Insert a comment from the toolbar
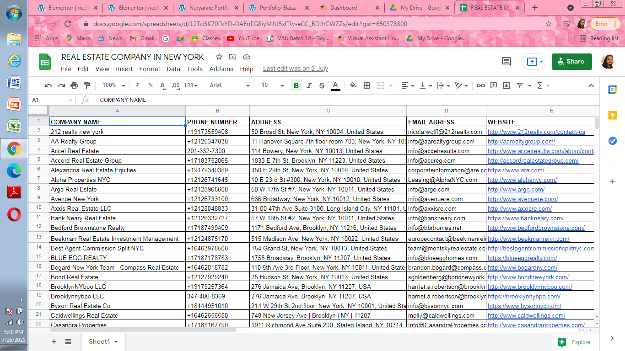This screenshot has height=351, width=625. pyautogui.click(x=494, y=85)
